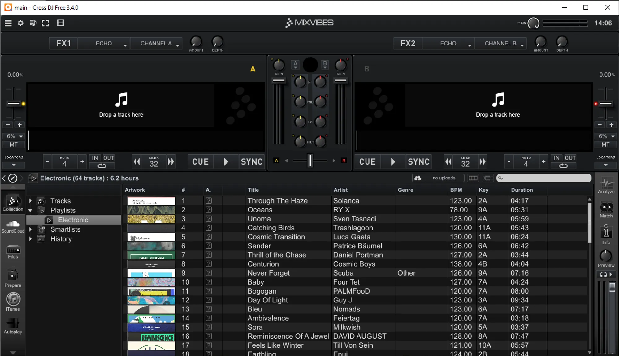The width and height of the screenshot is (619, 356).
Task: Open the settings gear in top toolbar
Action: (20, 23)
